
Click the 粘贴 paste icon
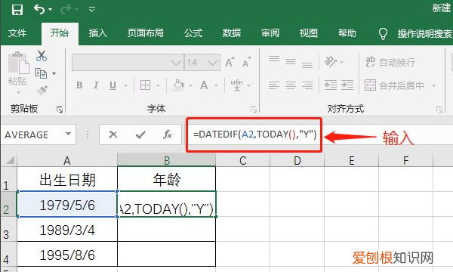[x=18, y=63]
